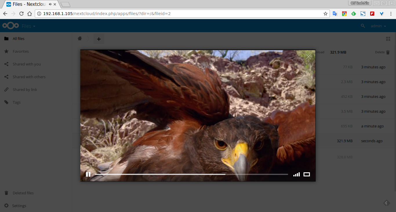Expand the Files app dropdown menu
This screenshot has width=396, height=212.
29,26
